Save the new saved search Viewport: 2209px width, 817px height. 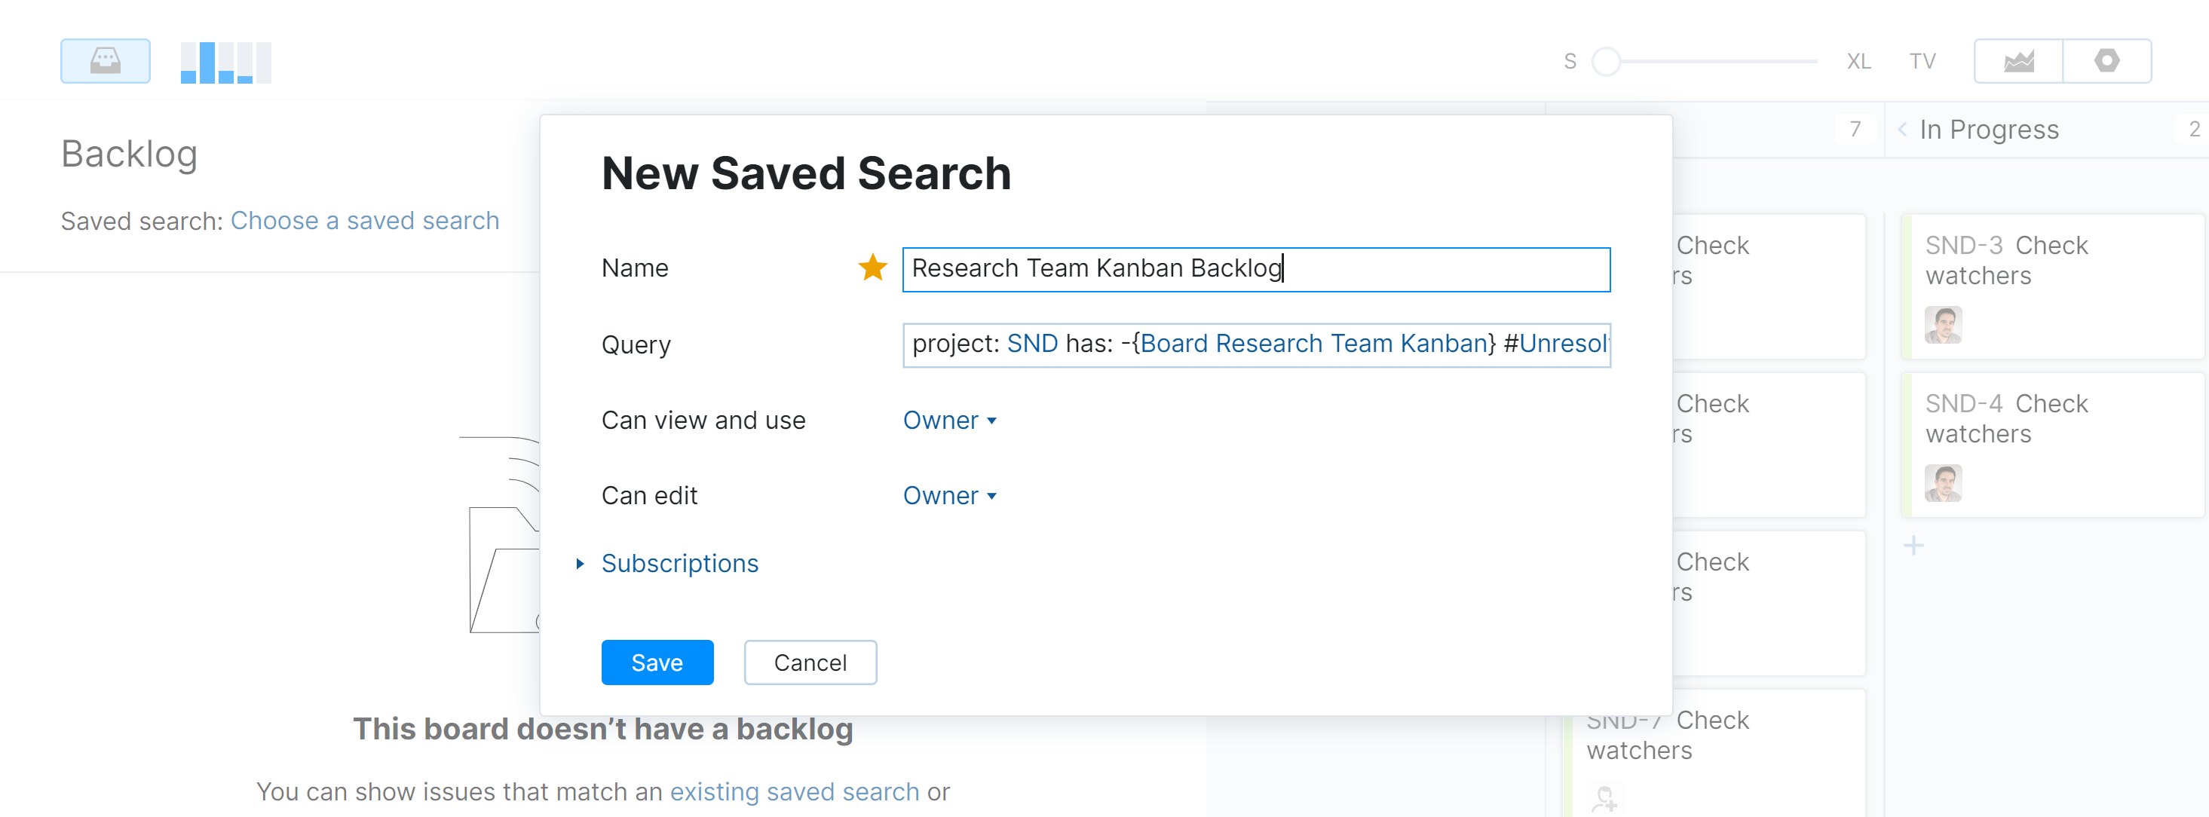(657, 662)
